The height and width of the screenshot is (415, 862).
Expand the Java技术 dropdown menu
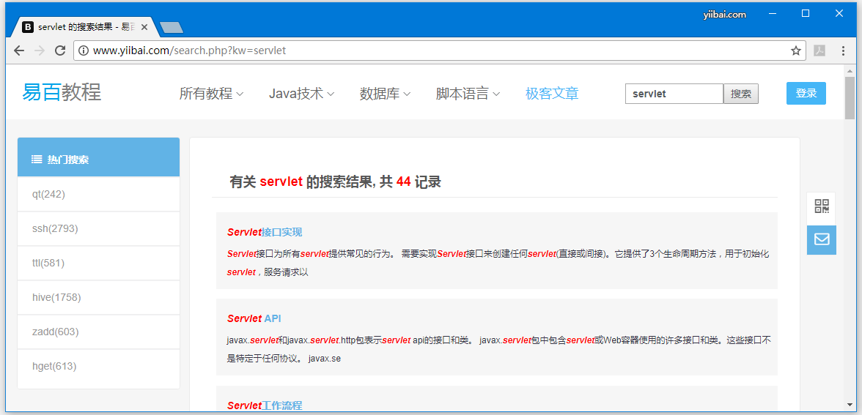(x=301, y=94)
